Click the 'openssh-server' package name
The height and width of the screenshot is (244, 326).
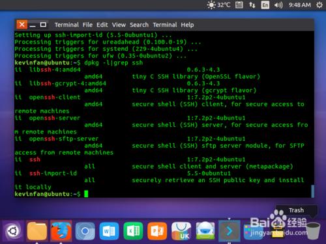[55, 118]
